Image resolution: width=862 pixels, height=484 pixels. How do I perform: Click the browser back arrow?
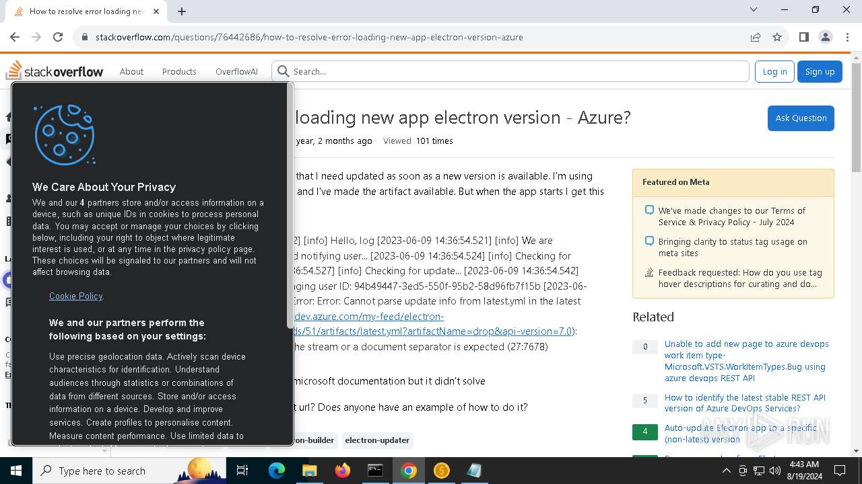[15, 37]
